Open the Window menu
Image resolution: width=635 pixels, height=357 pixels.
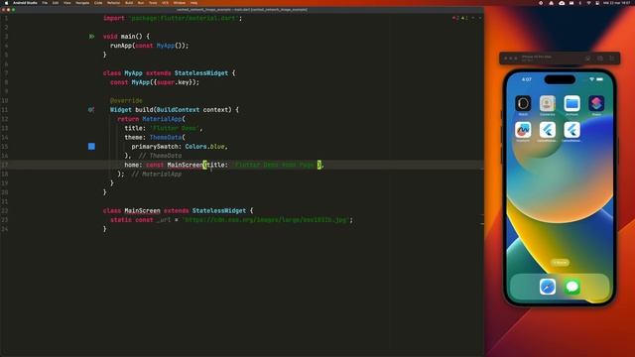point(179,3)
